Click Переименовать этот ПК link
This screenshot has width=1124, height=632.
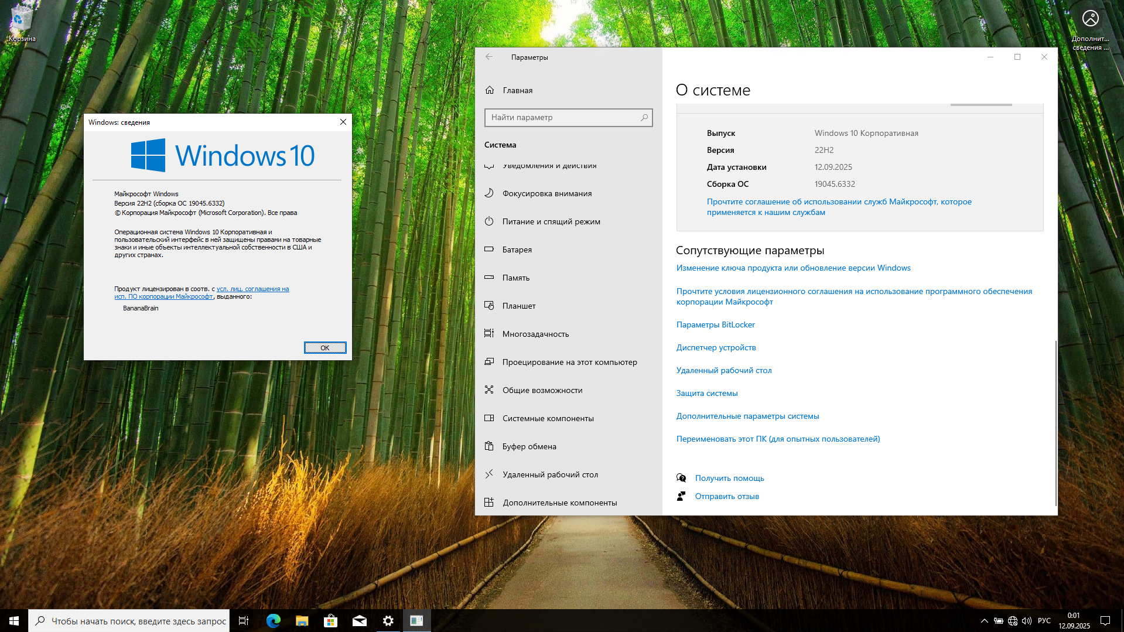(778, 439)
